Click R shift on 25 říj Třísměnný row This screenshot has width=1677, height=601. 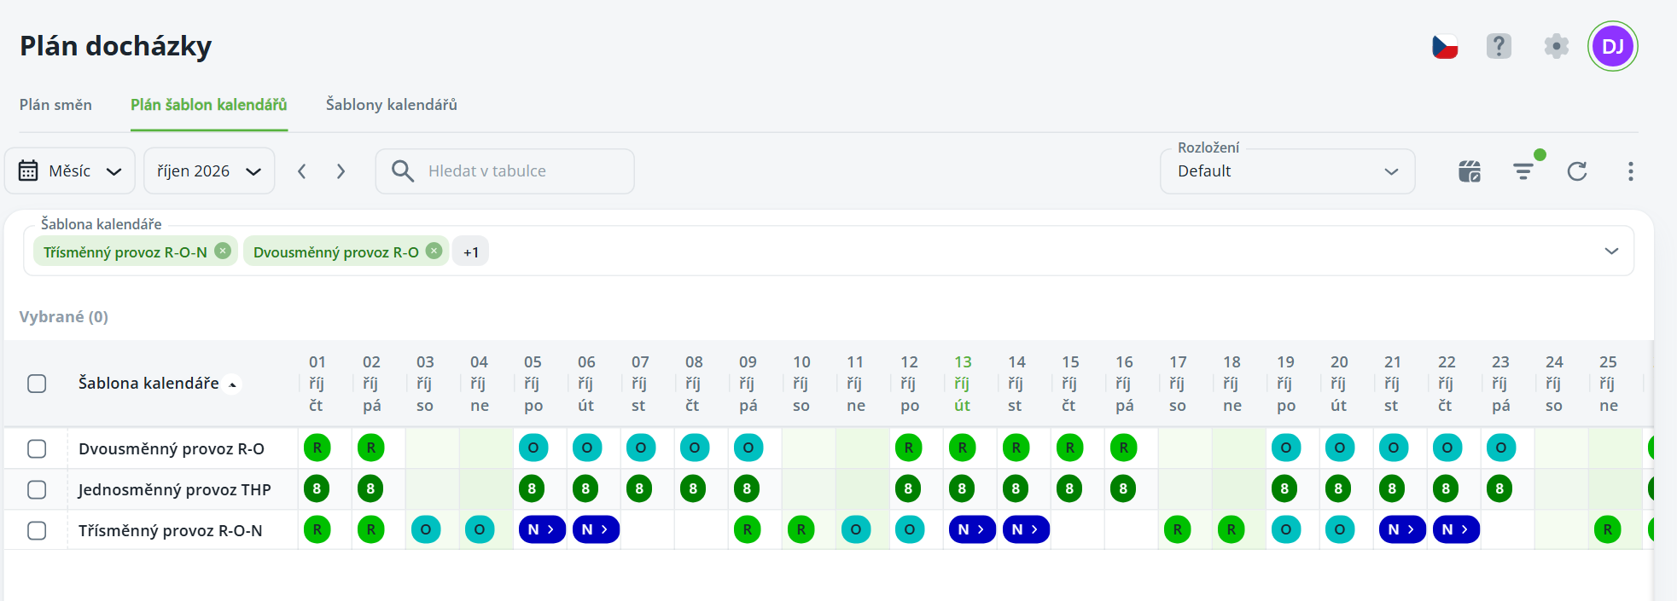[x=1608, y=529]
